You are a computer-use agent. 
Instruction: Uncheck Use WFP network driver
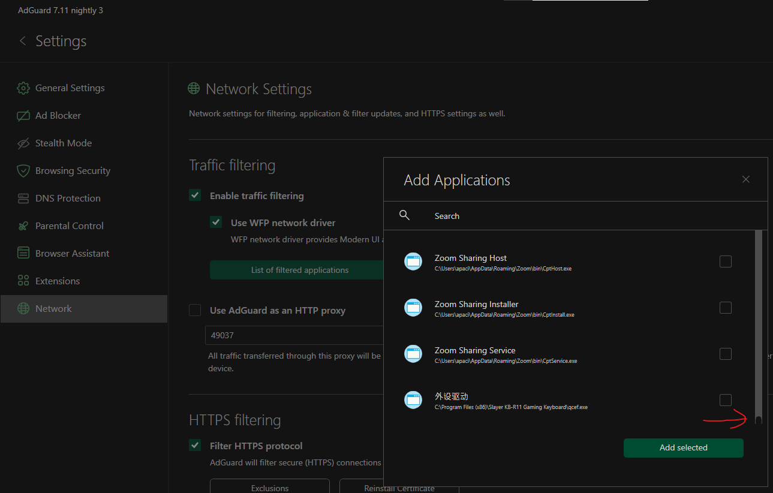(x=215, y=221)
